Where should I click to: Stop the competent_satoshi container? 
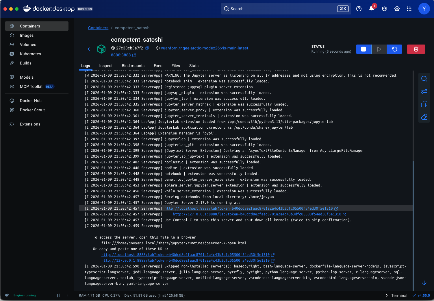[x=363, y=49]
